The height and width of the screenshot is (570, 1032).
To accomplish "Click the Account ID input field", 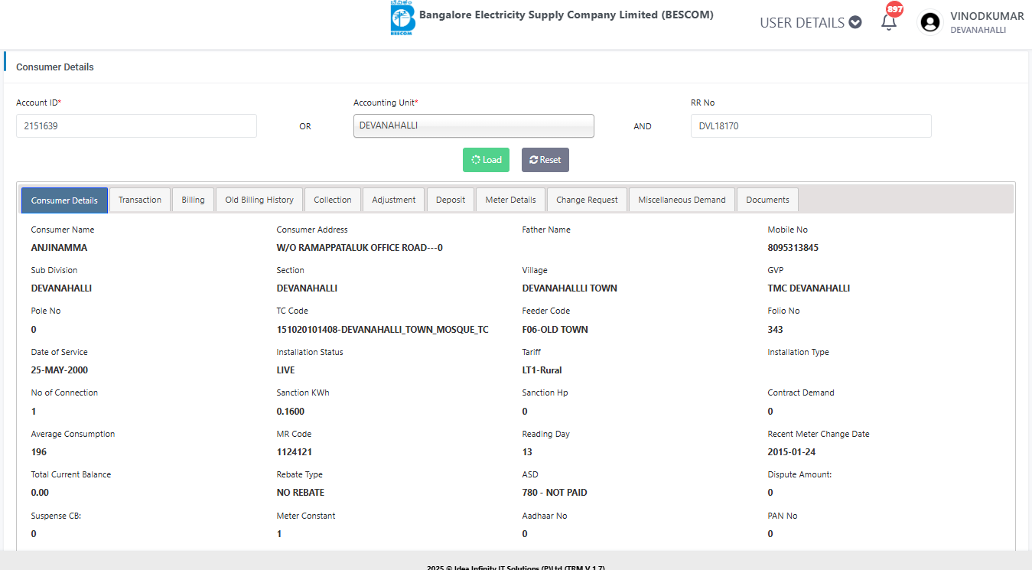I will tap(136, 126).
